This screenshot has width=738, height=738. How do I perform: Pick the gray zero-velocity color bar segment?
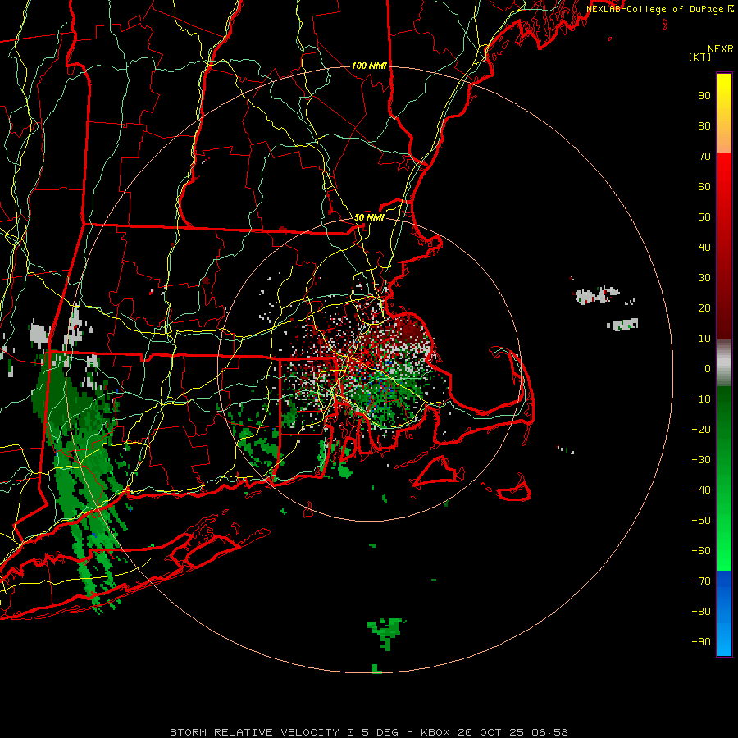click(x=724, y=363)
